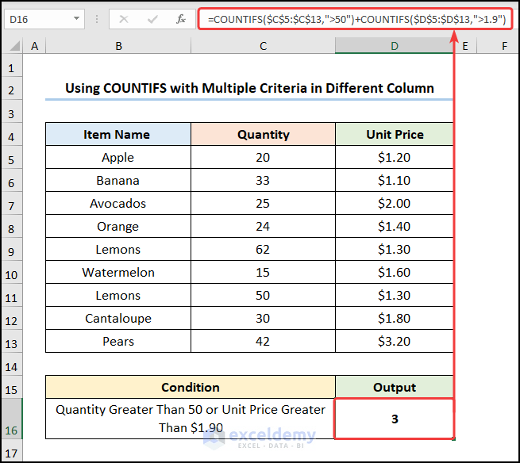
Task: Select the Orange cell
Action: point(118,226)
